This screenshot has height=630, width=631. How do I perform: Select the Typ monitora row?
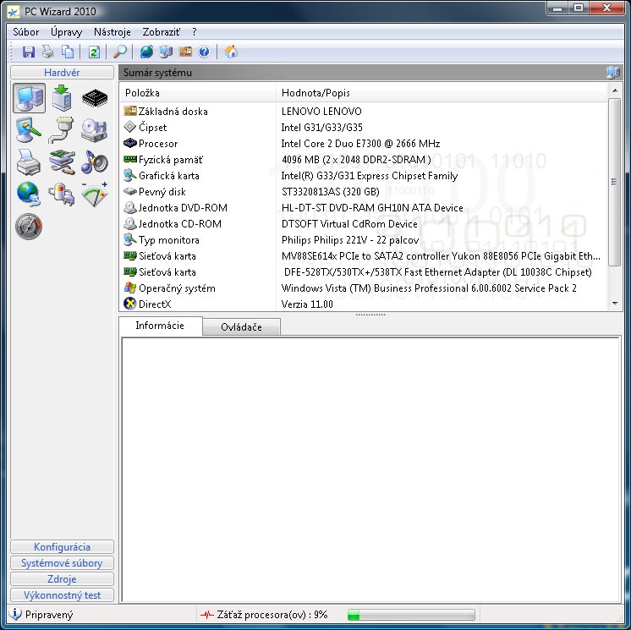click(x=363, y=240)
